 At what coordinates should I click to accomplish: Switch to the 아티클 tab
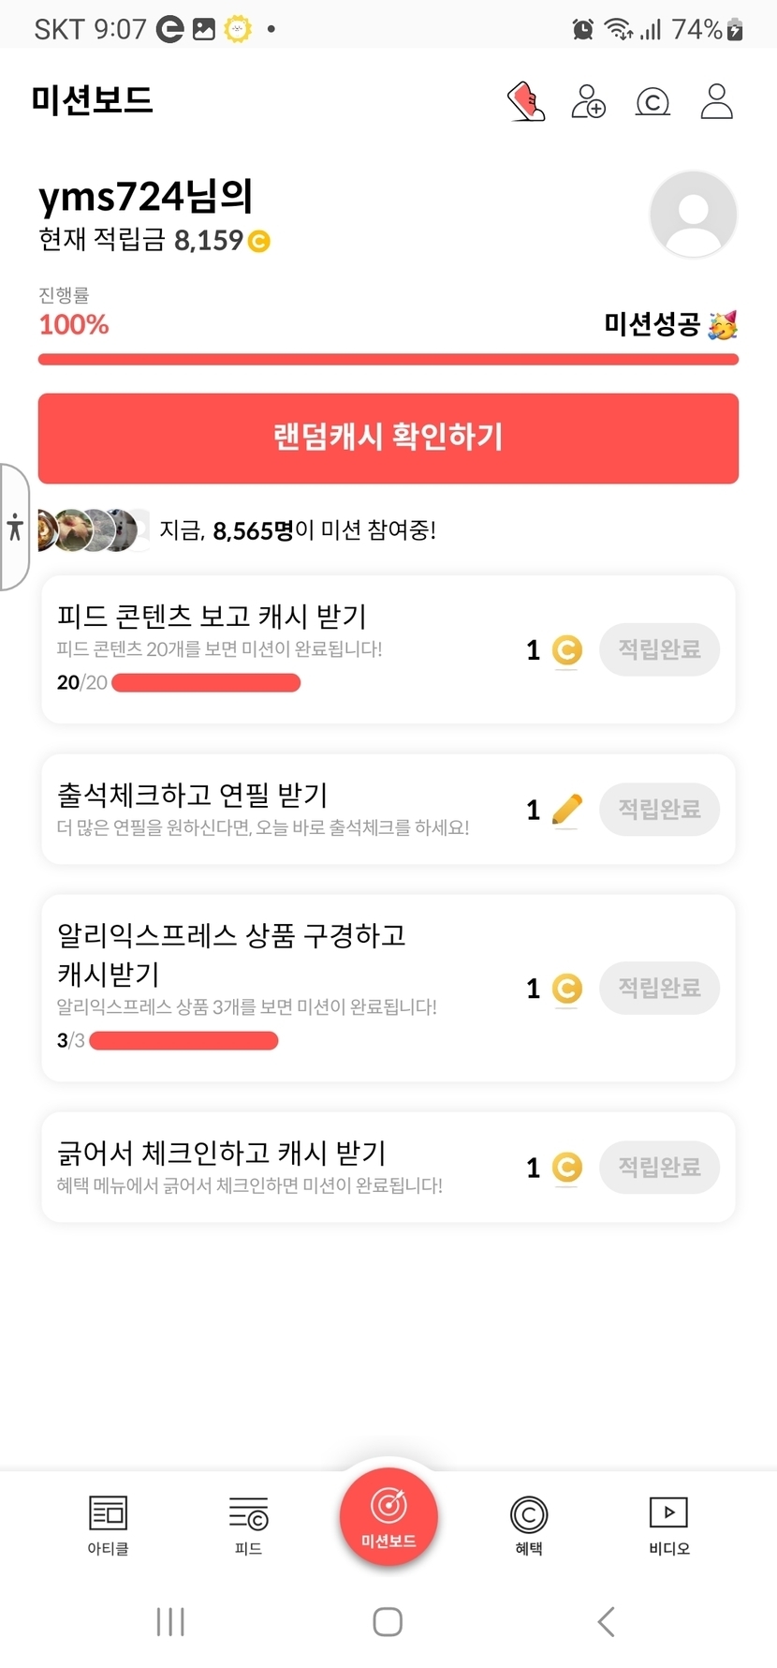click(108, 1526)
